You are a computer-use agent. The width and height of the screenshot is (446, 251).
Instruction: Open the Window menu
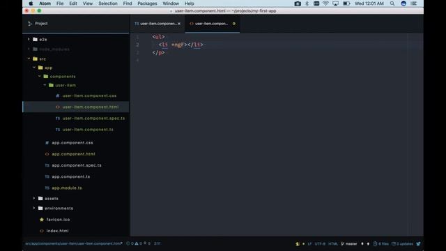coord(171,3)
